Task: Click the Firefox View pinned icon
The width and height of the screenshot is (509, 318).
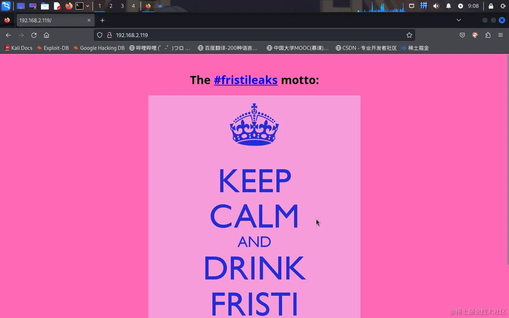Action: click(7, 20)
